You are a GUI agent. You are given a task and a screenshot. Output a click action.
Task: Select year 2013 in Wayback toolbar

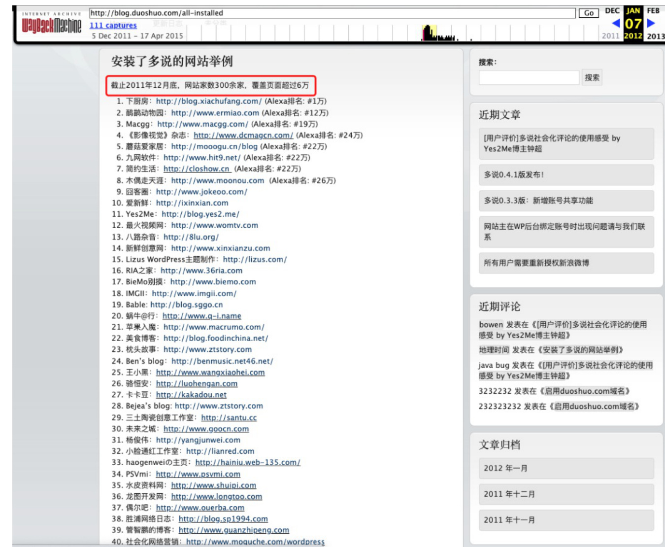655,36
